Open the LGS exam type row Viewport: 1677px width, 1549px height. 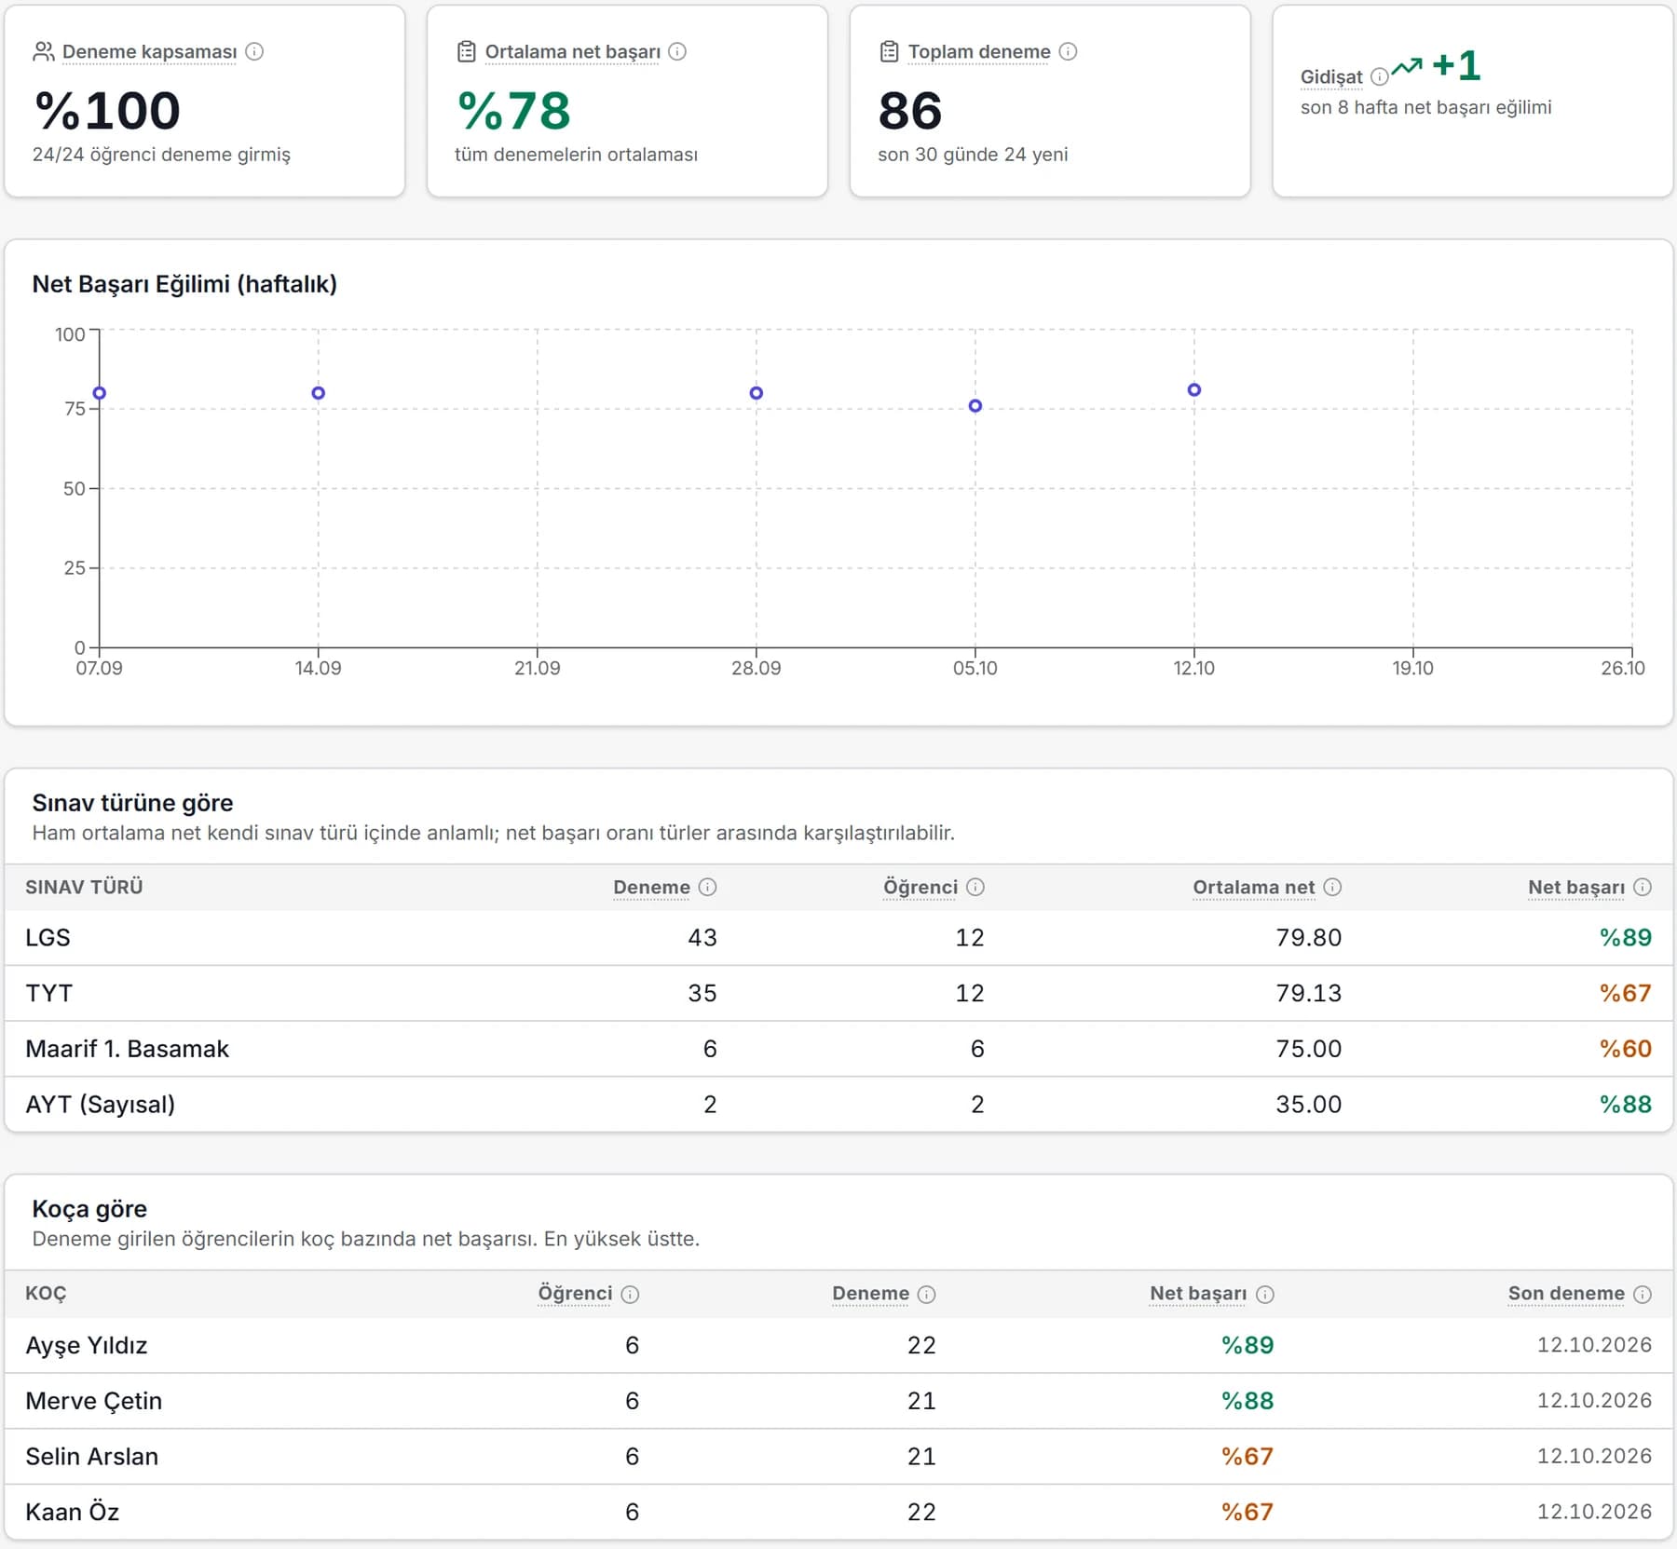point(838,938)
